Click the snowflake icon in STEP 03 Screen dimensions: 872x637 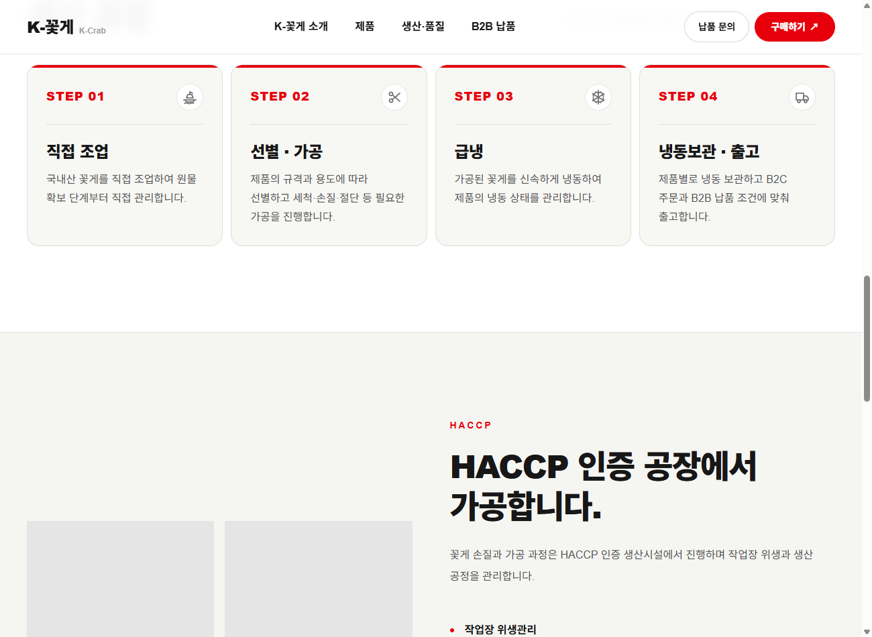pyautogui.click(x=598, y=97)
